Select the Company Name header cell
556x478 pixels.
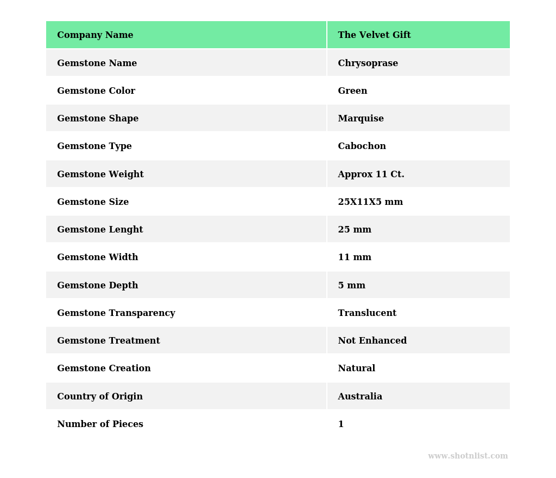tap(95, 35)
